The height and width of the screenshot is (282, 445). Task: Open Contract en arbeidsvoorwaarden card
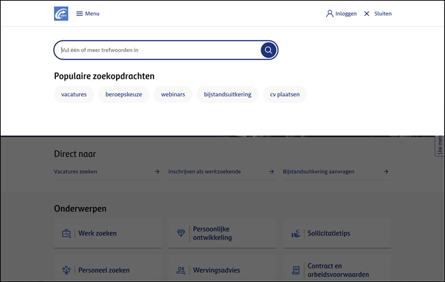click(x=337, y=268)
